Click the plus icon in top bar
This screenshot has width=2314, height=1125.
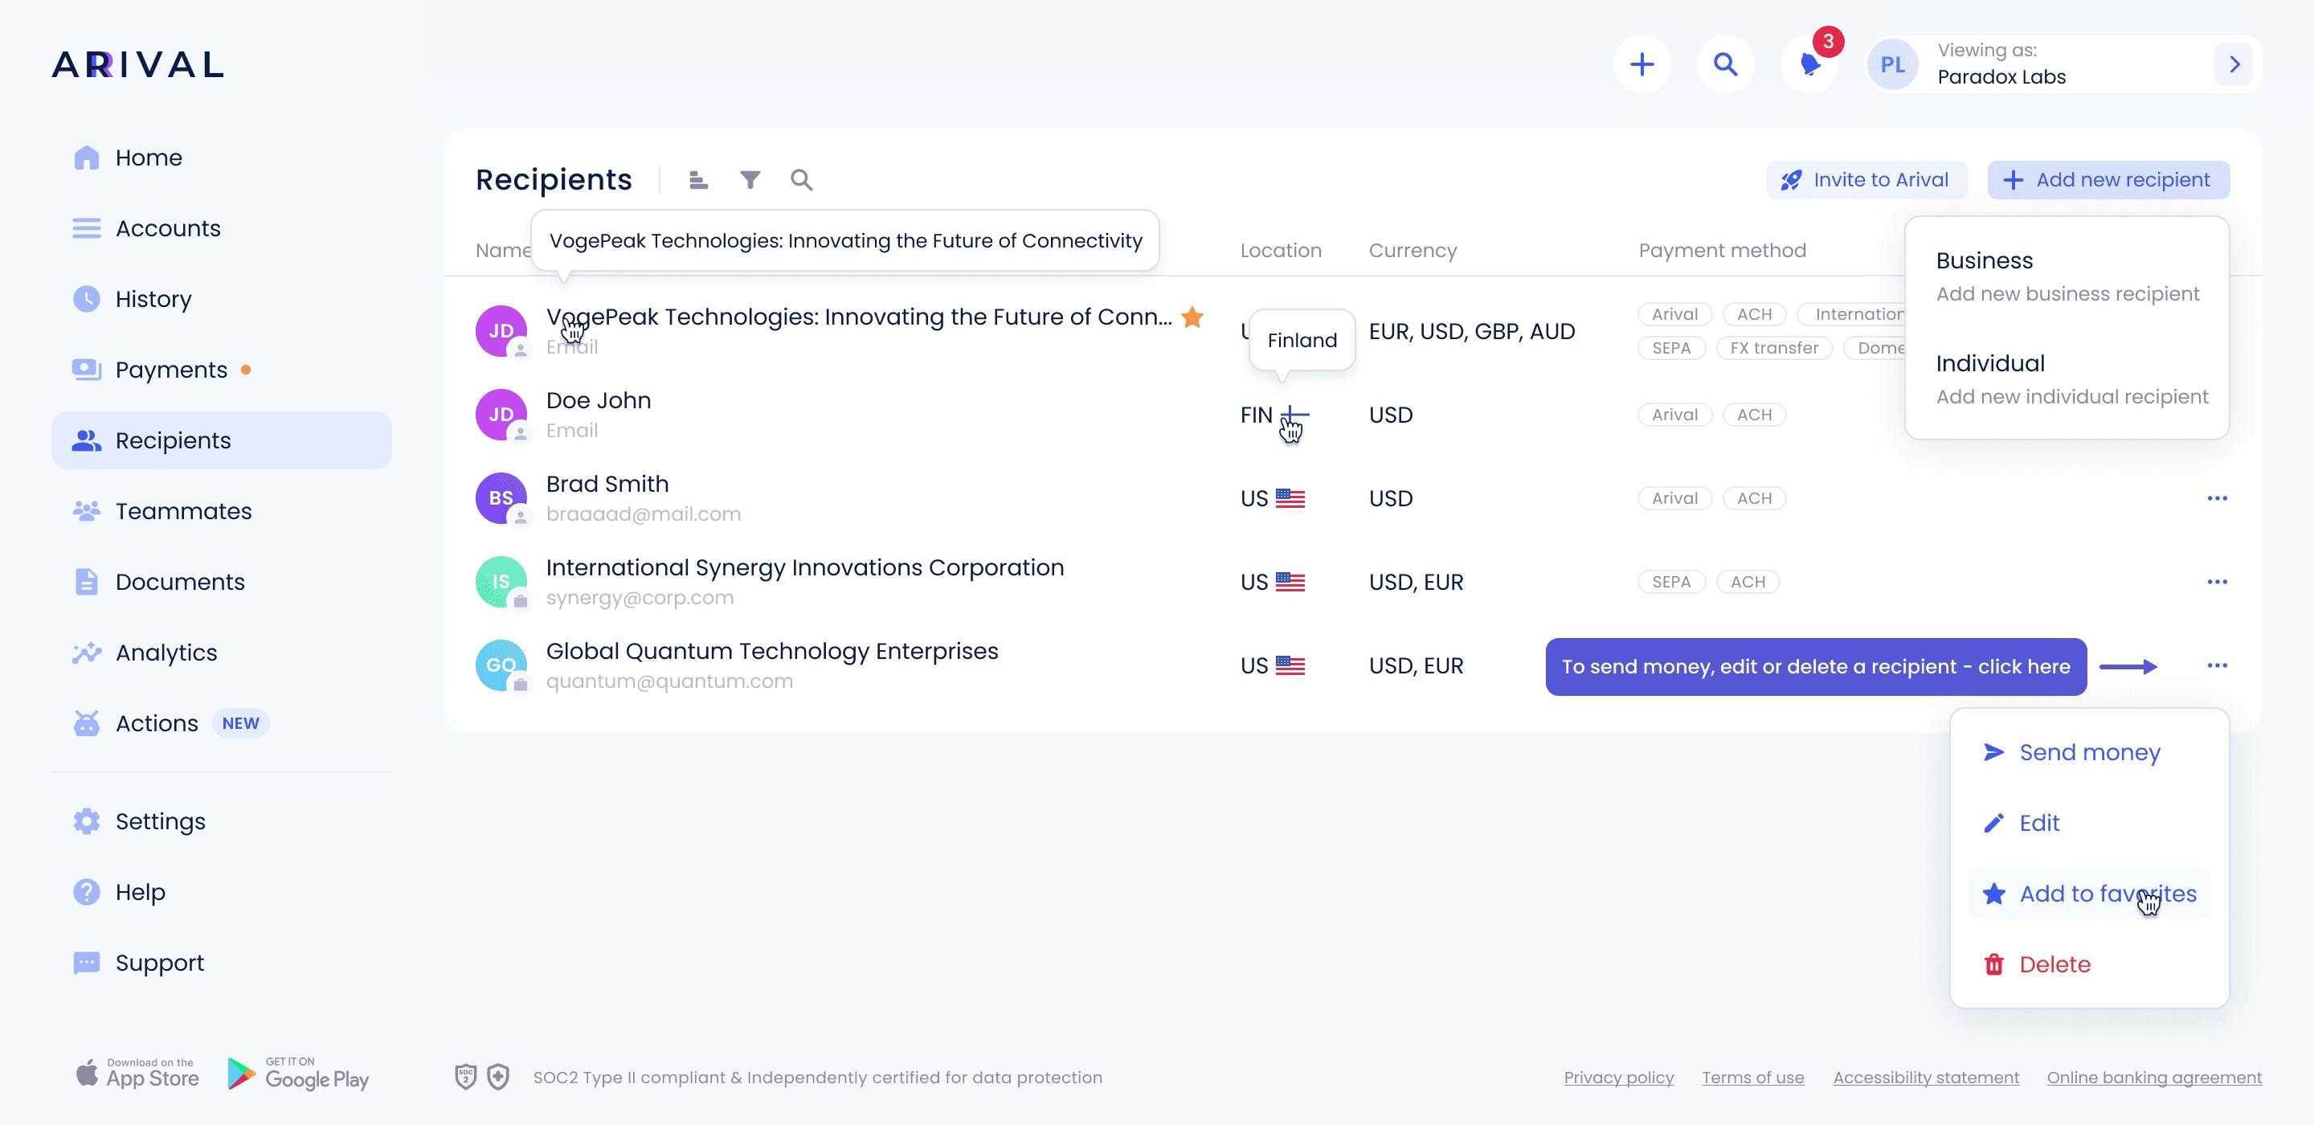pos(1641,65)
